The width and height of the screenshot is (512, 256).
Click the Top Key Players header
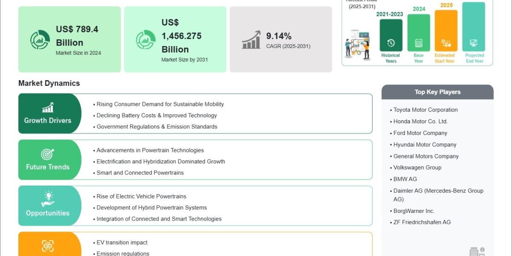pos(438,92)
